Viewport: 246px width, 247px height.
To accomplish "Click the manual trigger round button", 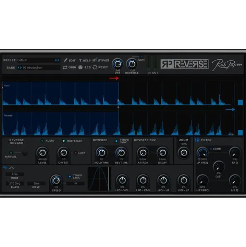I will pyautogui.click(x=25, y=153).
